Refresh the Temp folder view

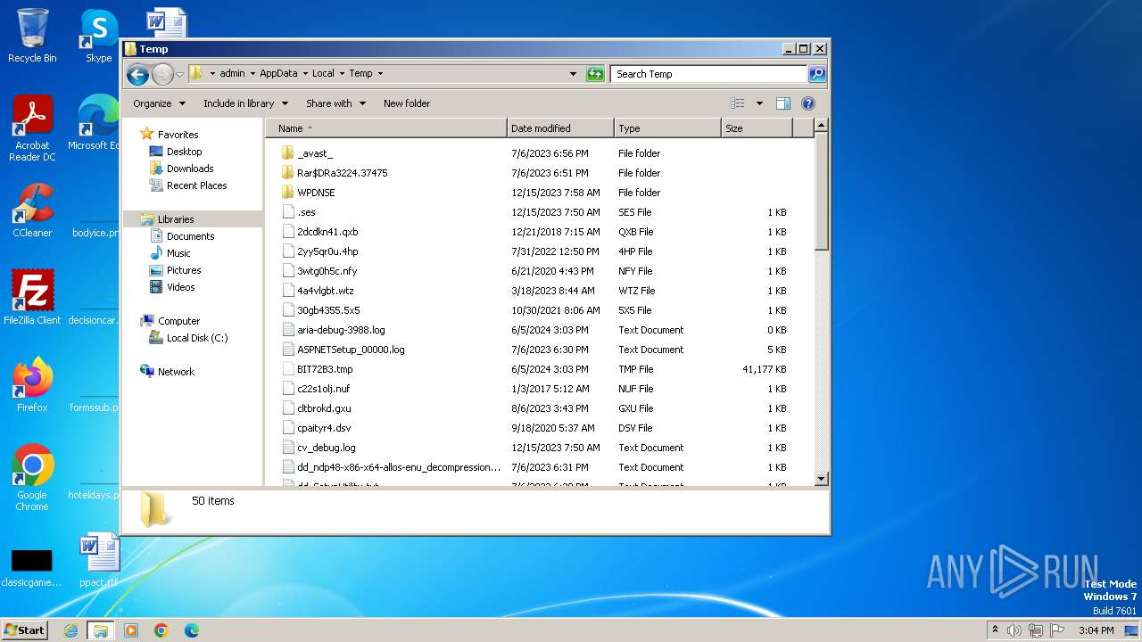[595, 74]
